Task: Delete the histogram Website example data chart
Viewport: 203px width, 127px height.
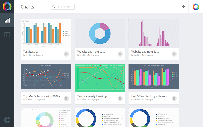Action: point(174,54)
